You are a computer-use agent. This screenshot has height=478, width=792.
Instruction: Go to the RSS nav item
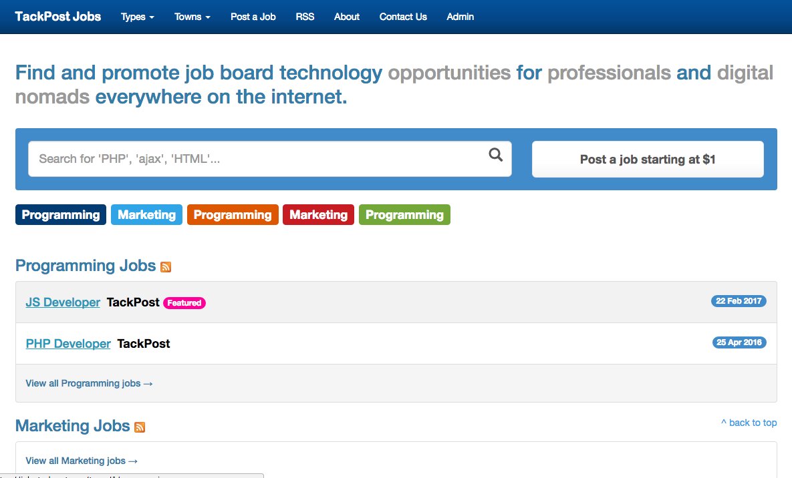(x=305, y=17)
